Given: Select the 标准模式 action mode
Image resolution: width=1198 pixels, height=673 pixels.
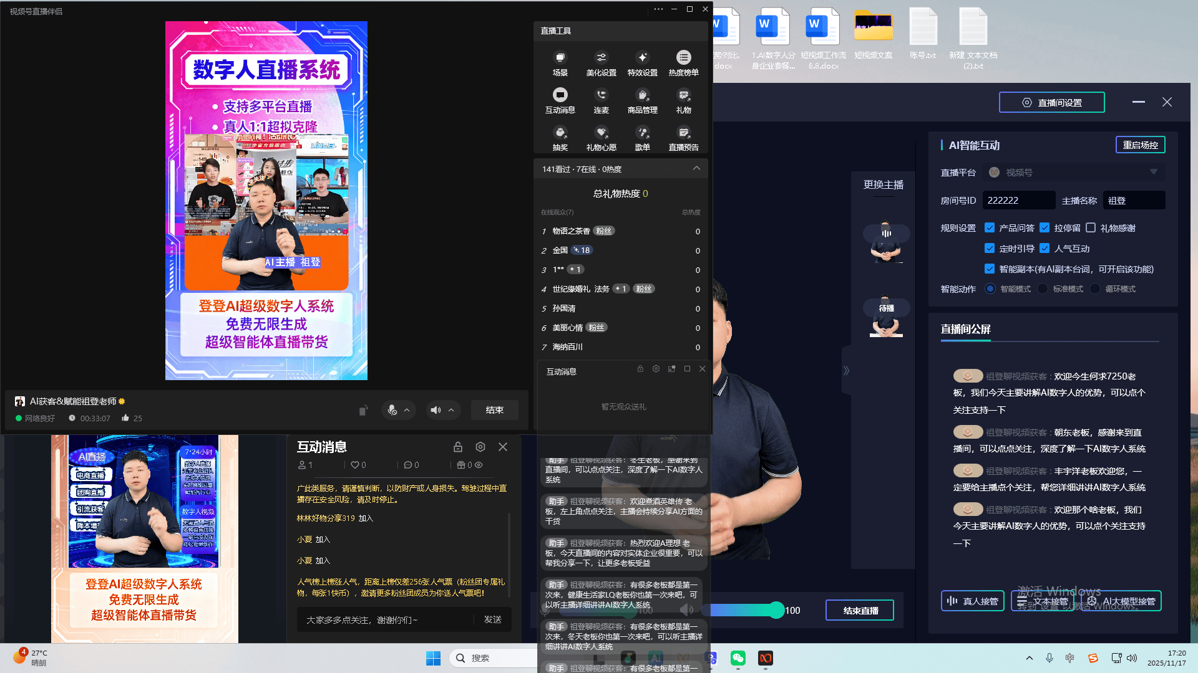Looking at the screenshot, I should click(x=1043, y=289).
